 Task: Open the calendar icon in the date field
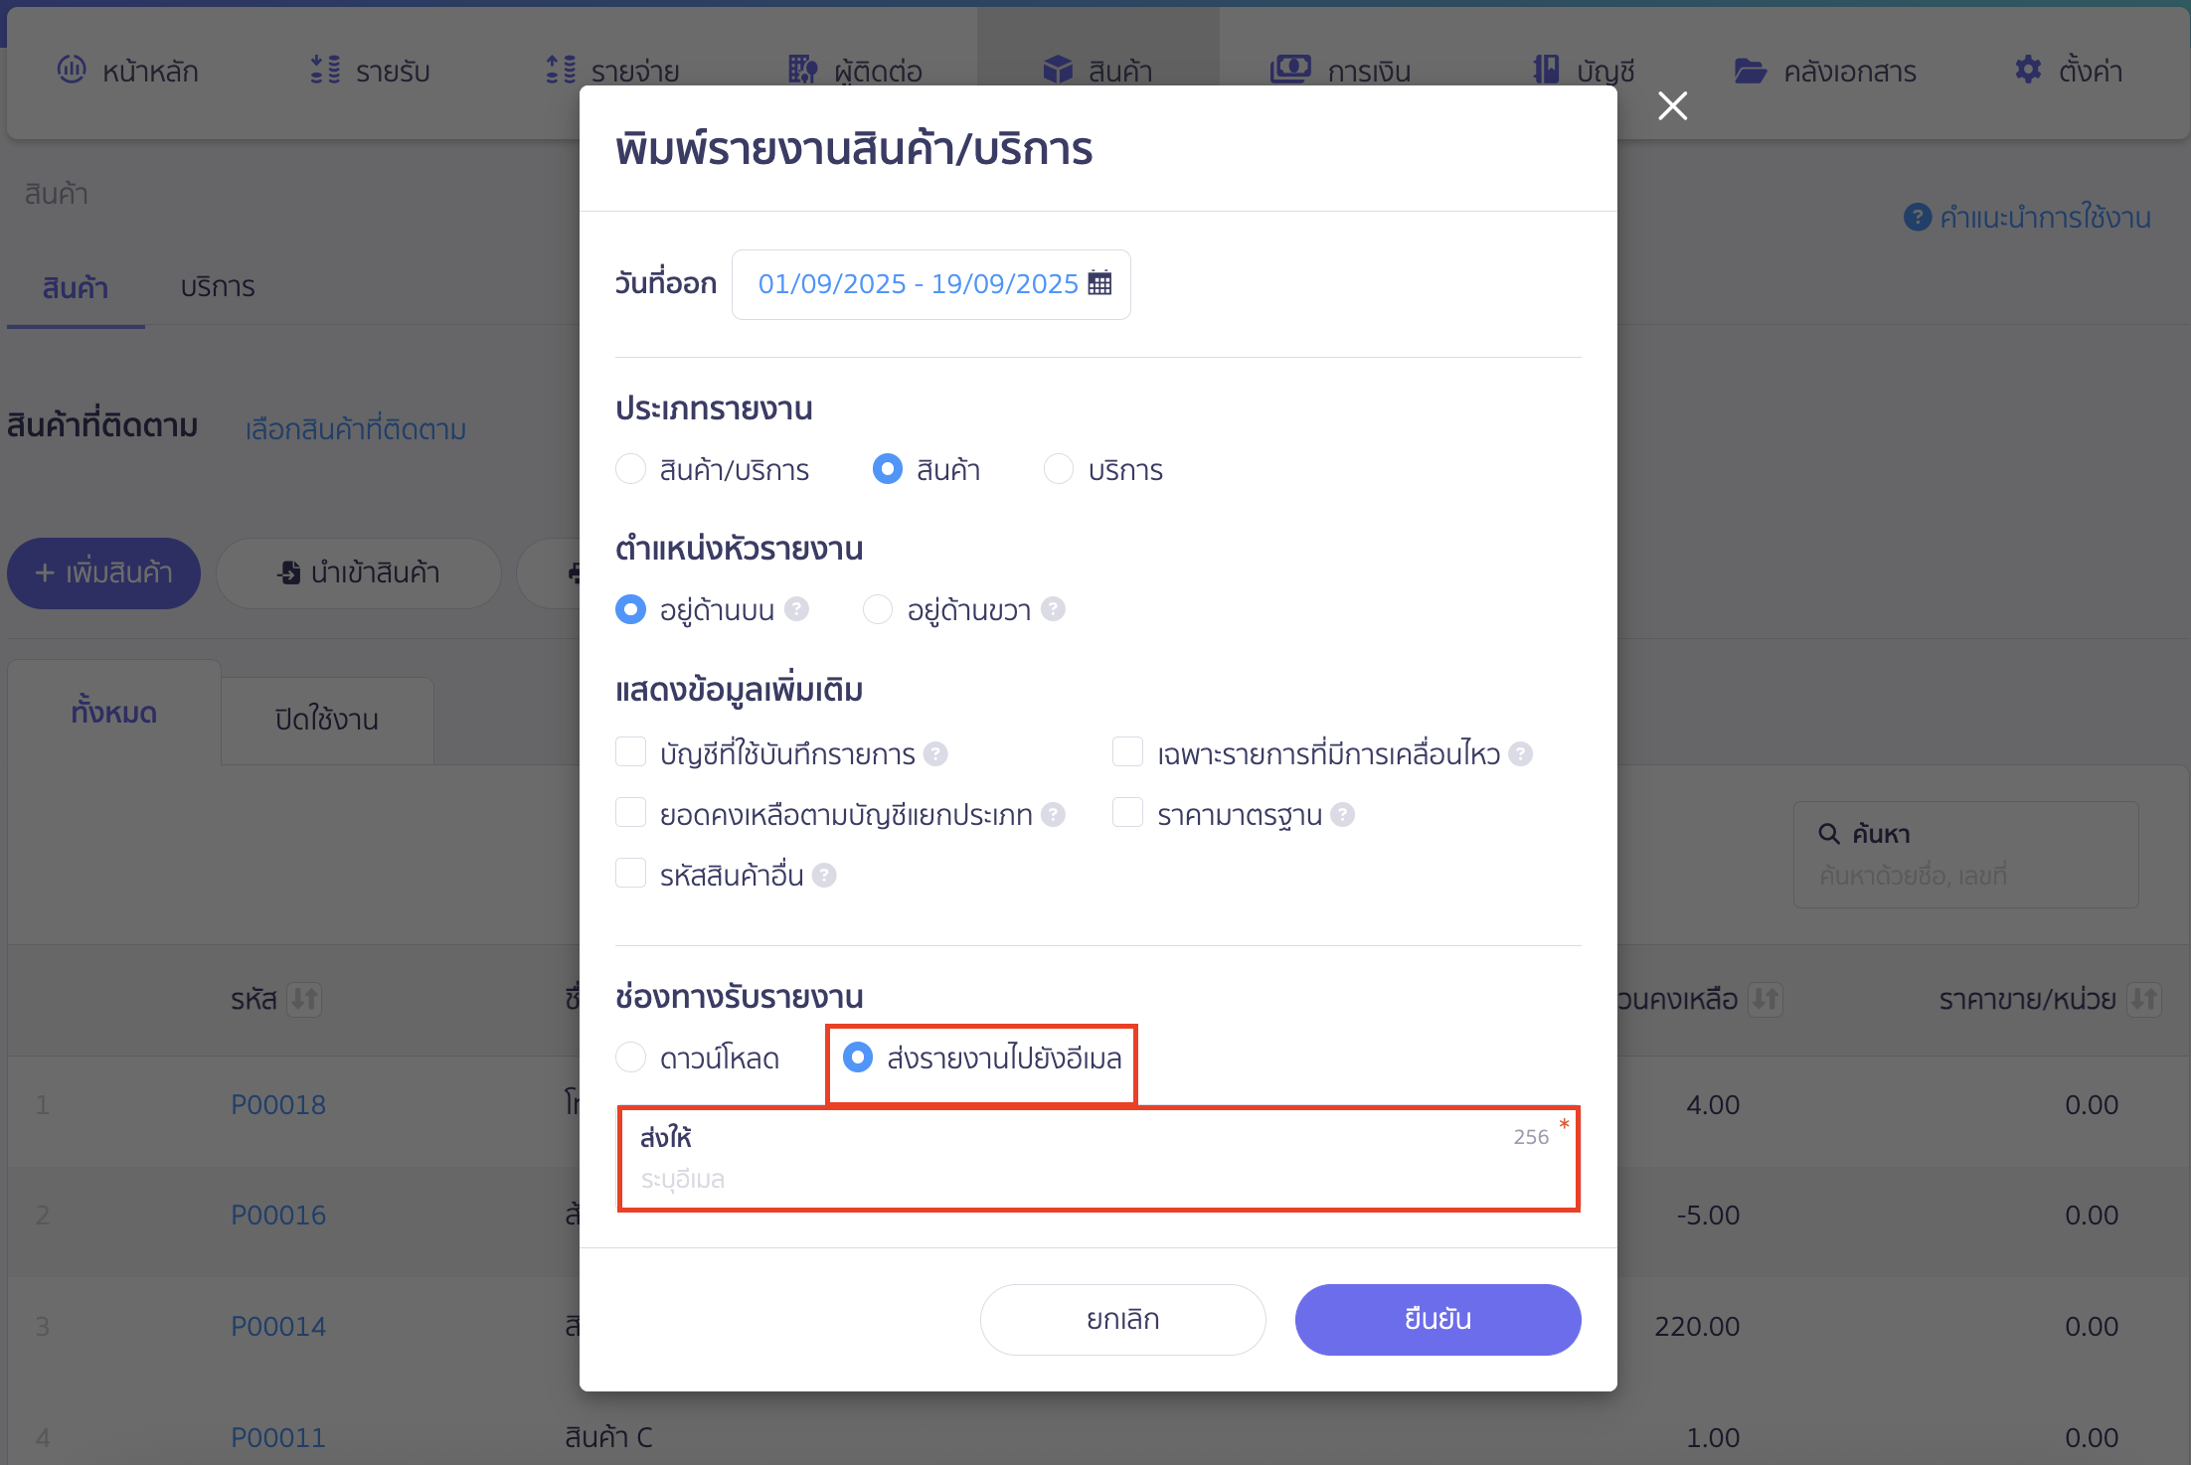1099,283
